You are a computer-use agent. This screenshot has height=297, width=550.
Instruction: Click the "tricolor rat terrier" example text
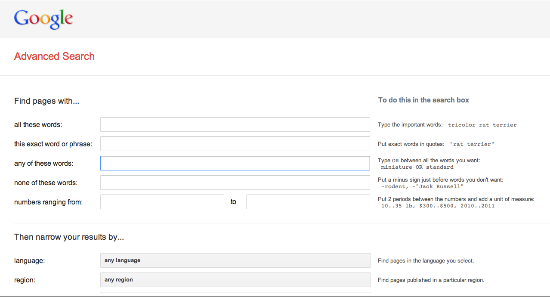[x=482, y=125]
